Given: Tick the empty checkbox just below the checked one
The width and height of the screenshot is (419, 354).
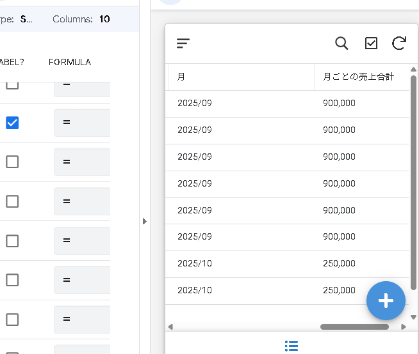Looking at the screenshot, I should (12, 162).
